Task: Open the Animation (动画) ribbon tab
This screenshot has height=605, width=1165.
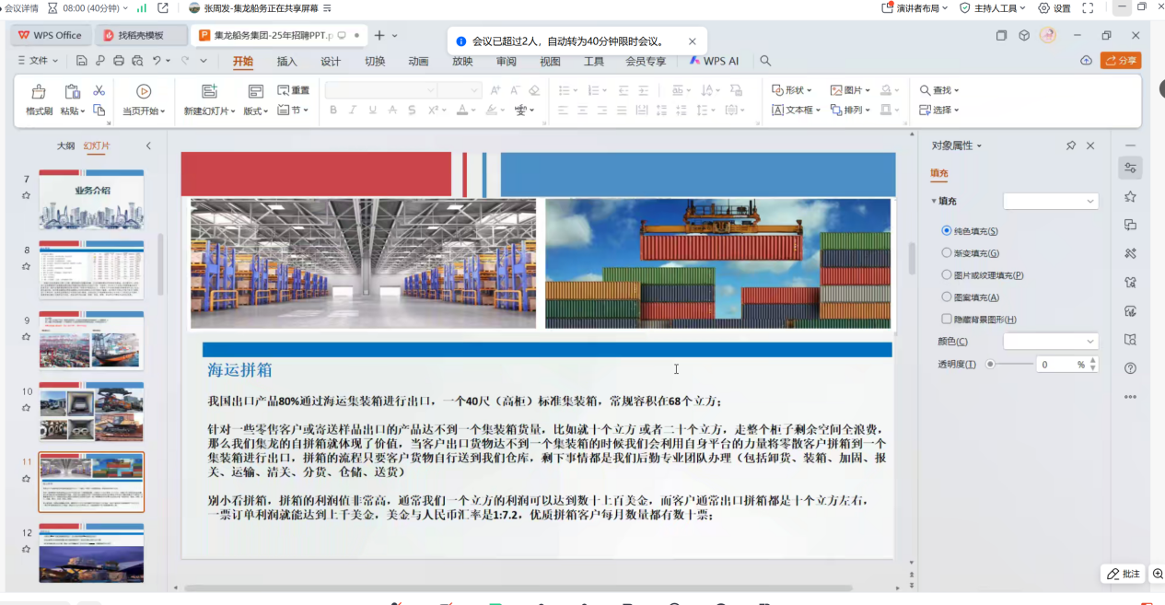Action: point(418,62)
